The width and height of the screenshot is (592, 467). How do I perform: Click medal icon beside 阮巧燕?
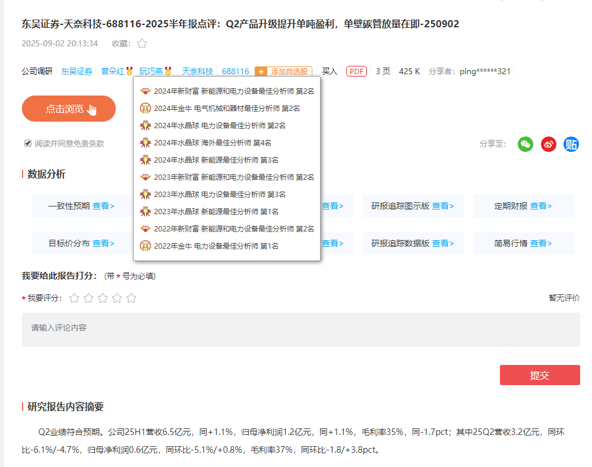point(168,71)
